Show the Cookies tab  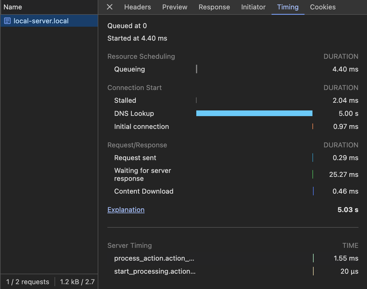click(323, 7)
